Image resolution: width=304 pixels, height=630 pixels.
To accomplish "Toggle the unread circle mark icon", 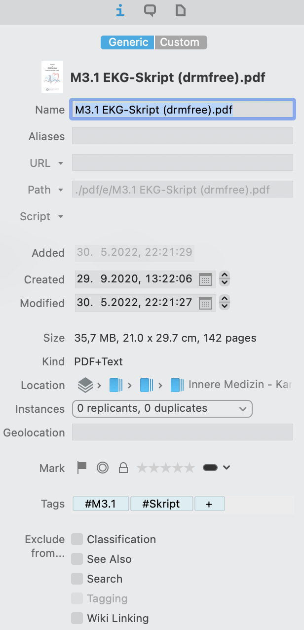I will tap(103, 468).
